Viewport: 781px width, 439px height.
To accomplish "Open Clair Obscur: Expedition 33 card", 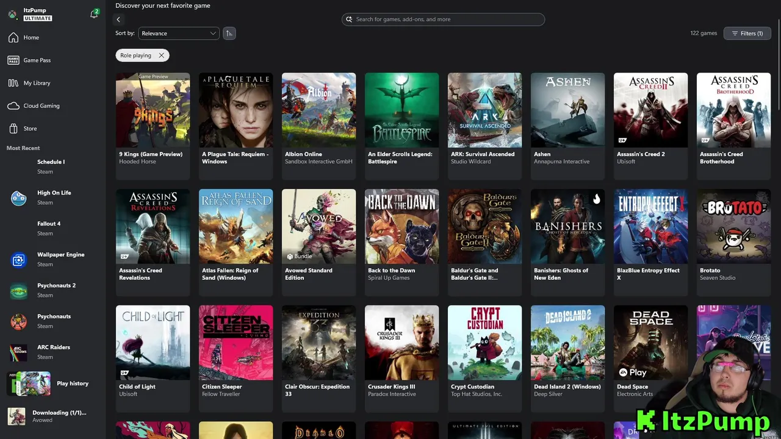I will [319, 359].
